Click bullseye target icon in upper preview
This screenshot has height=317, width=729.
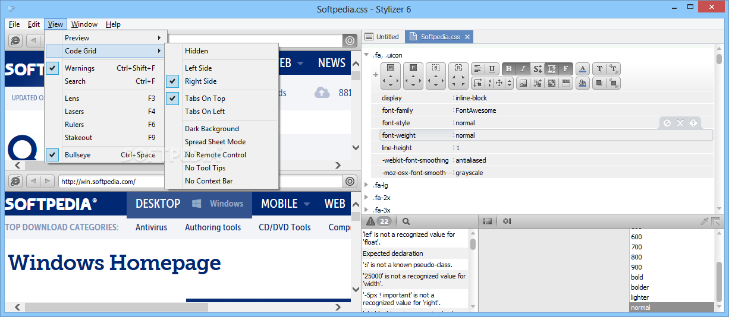click(x=350, y=40)
